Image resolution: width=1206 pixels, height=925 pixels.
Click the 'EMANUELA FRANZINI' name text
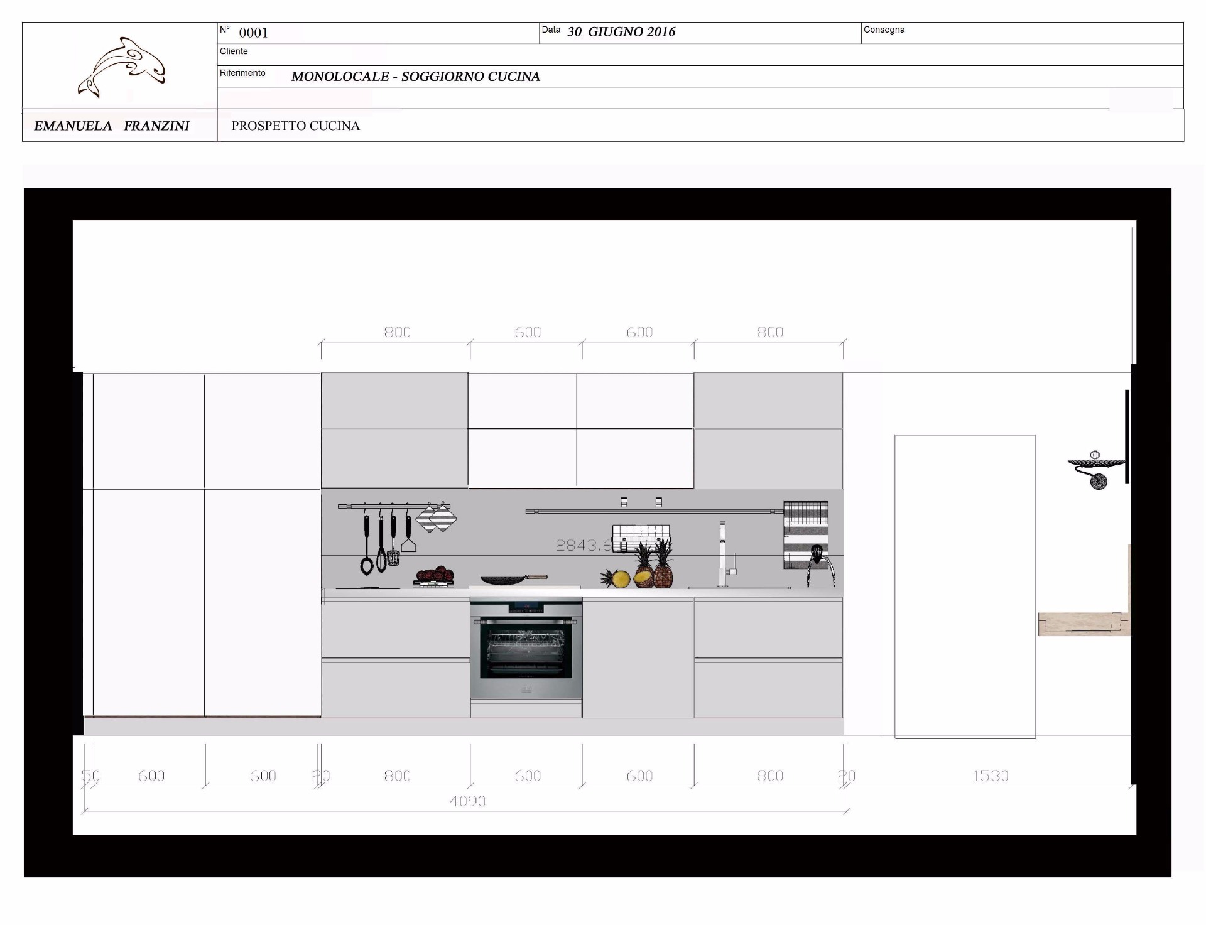tap(112, 126)
